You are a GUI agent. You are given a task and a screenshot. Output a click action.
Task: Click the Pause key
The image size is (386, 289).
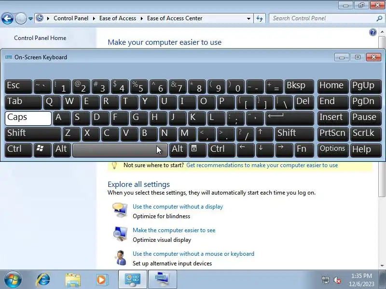coord(366,118)
